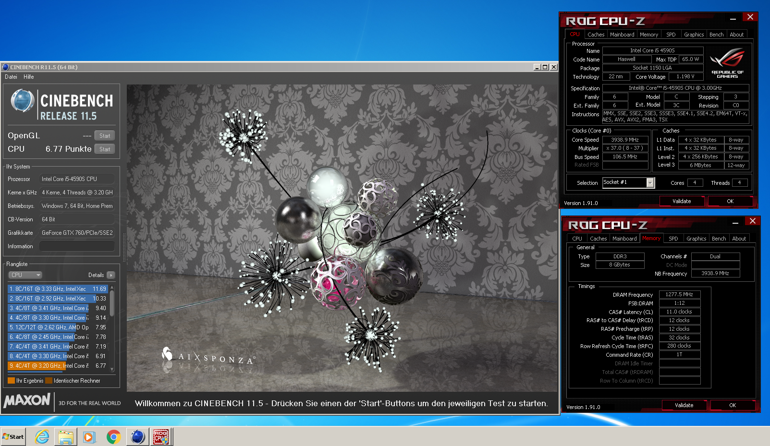The height and width of the screenshot is (446, 770).
Task: Select ranking row 8C/16T @ 3.33 GHz
Action: [x=58, y=289]
